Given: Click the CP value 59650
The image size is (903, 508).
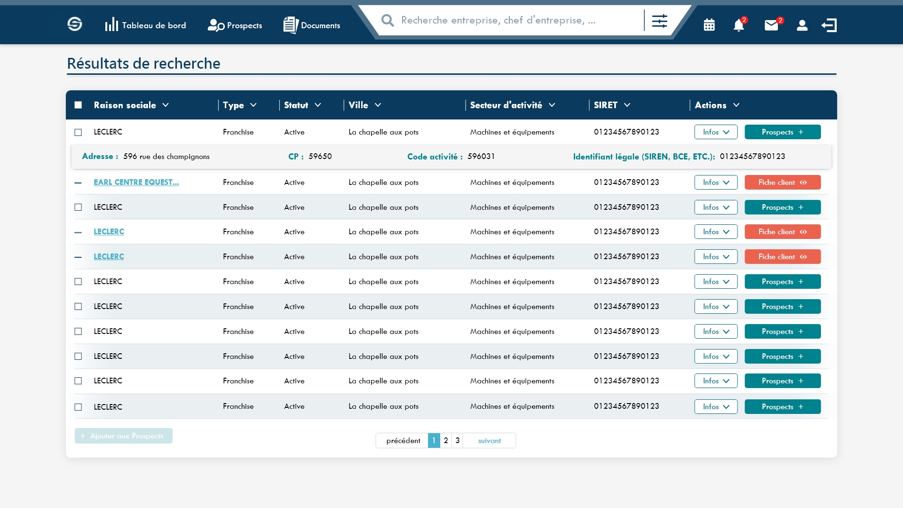Looking at the screenshot, I should (x=320, y=156).
